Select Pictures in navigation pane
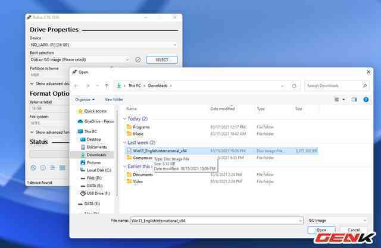This screenshot has width=381, height=248. 90,162
